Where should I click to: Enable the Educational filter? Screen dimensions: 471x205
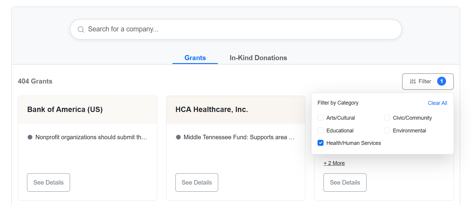(x=320, y=130)
